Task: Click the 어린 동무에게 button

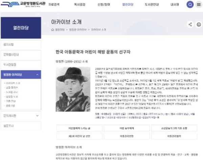Action: click(x=127, y=128)
